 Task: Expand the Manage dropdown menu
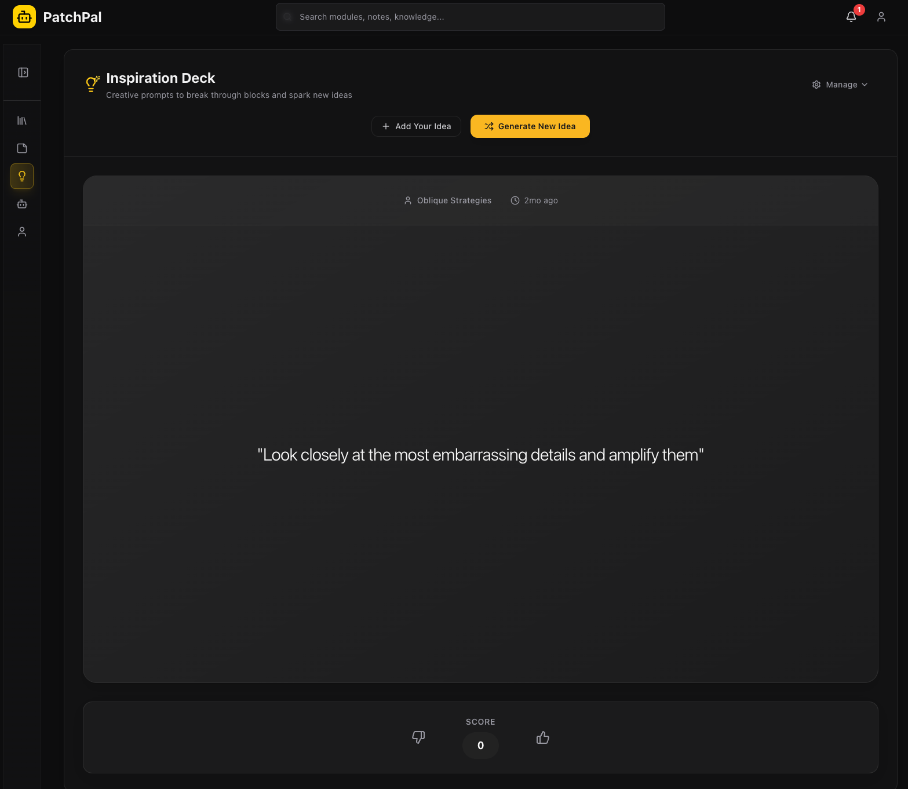840,85
